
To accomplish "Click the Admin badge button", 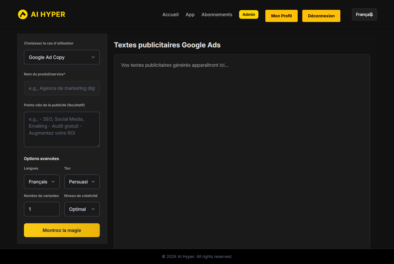I will click(x=249, y=14).
